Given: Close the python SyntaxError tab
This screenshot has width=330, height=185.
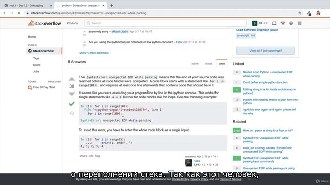Looking at the screenshot, I should pos(103,6).
